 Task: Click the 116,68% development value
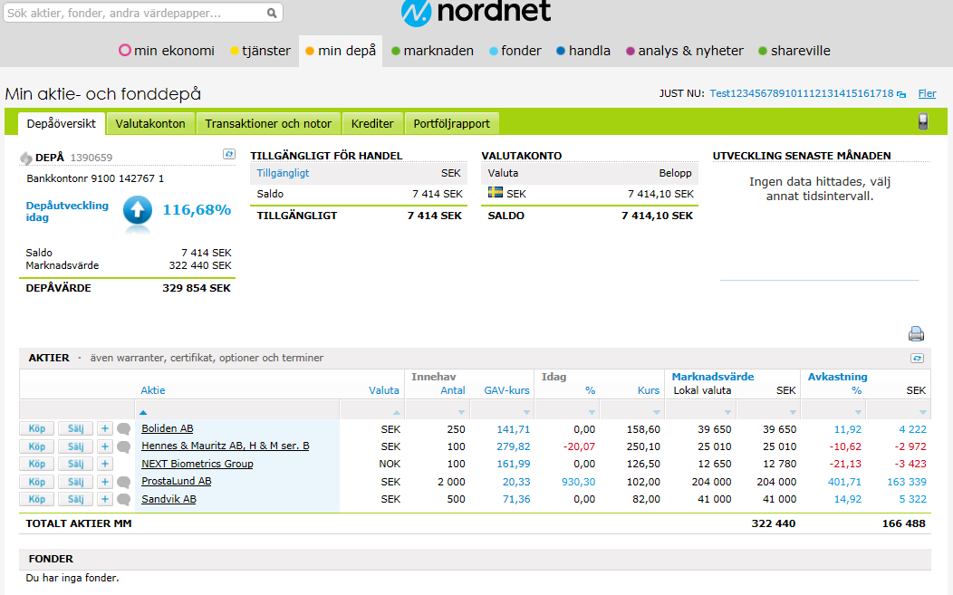(197, 210)
